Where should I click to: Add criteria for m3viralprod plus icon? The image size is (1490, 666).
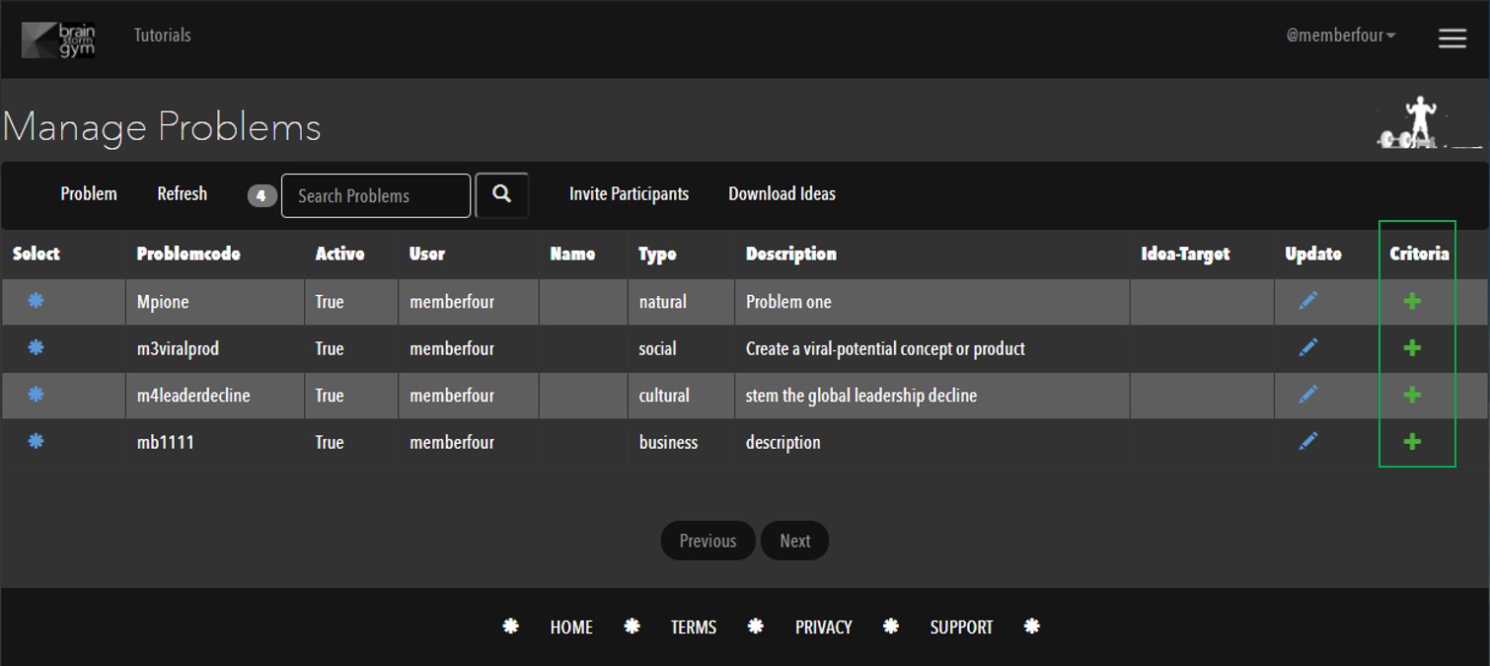click(1412, 347)
